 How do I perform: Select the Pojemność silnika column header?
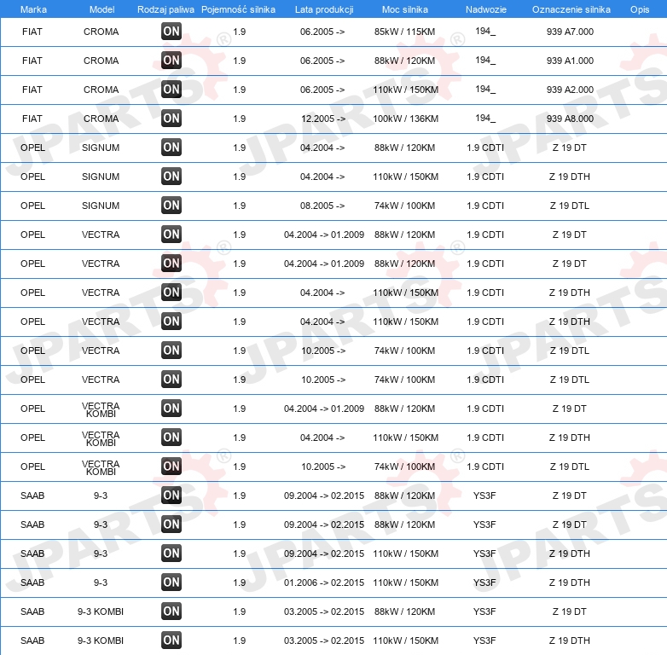tap(238, 9)
